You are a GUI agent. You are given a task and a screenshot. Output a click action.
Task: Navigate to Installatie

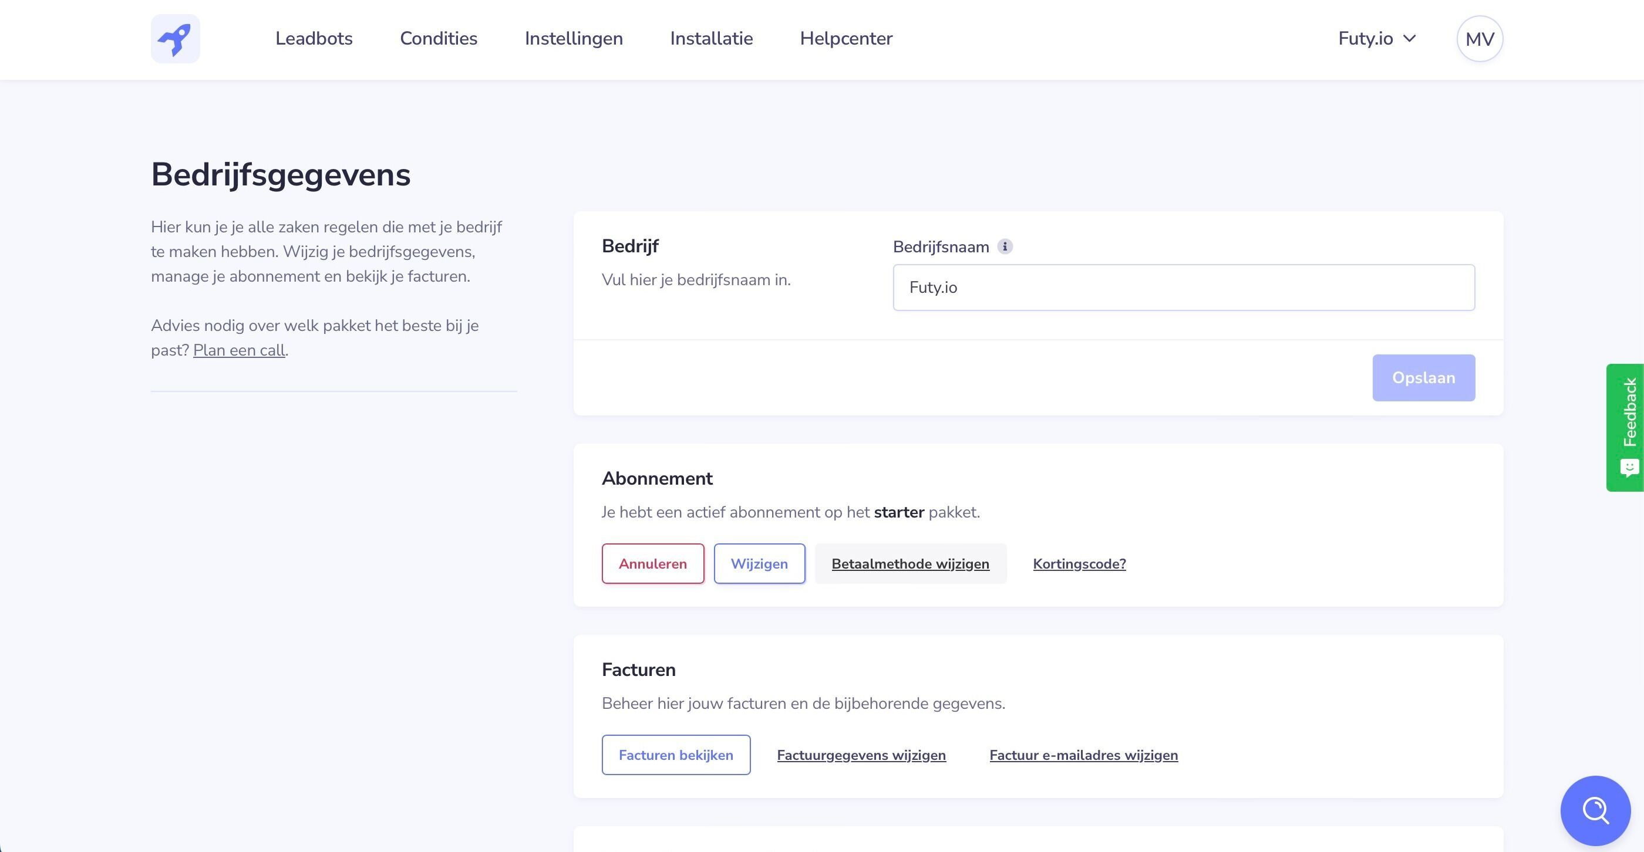click(x=712, y=39)
